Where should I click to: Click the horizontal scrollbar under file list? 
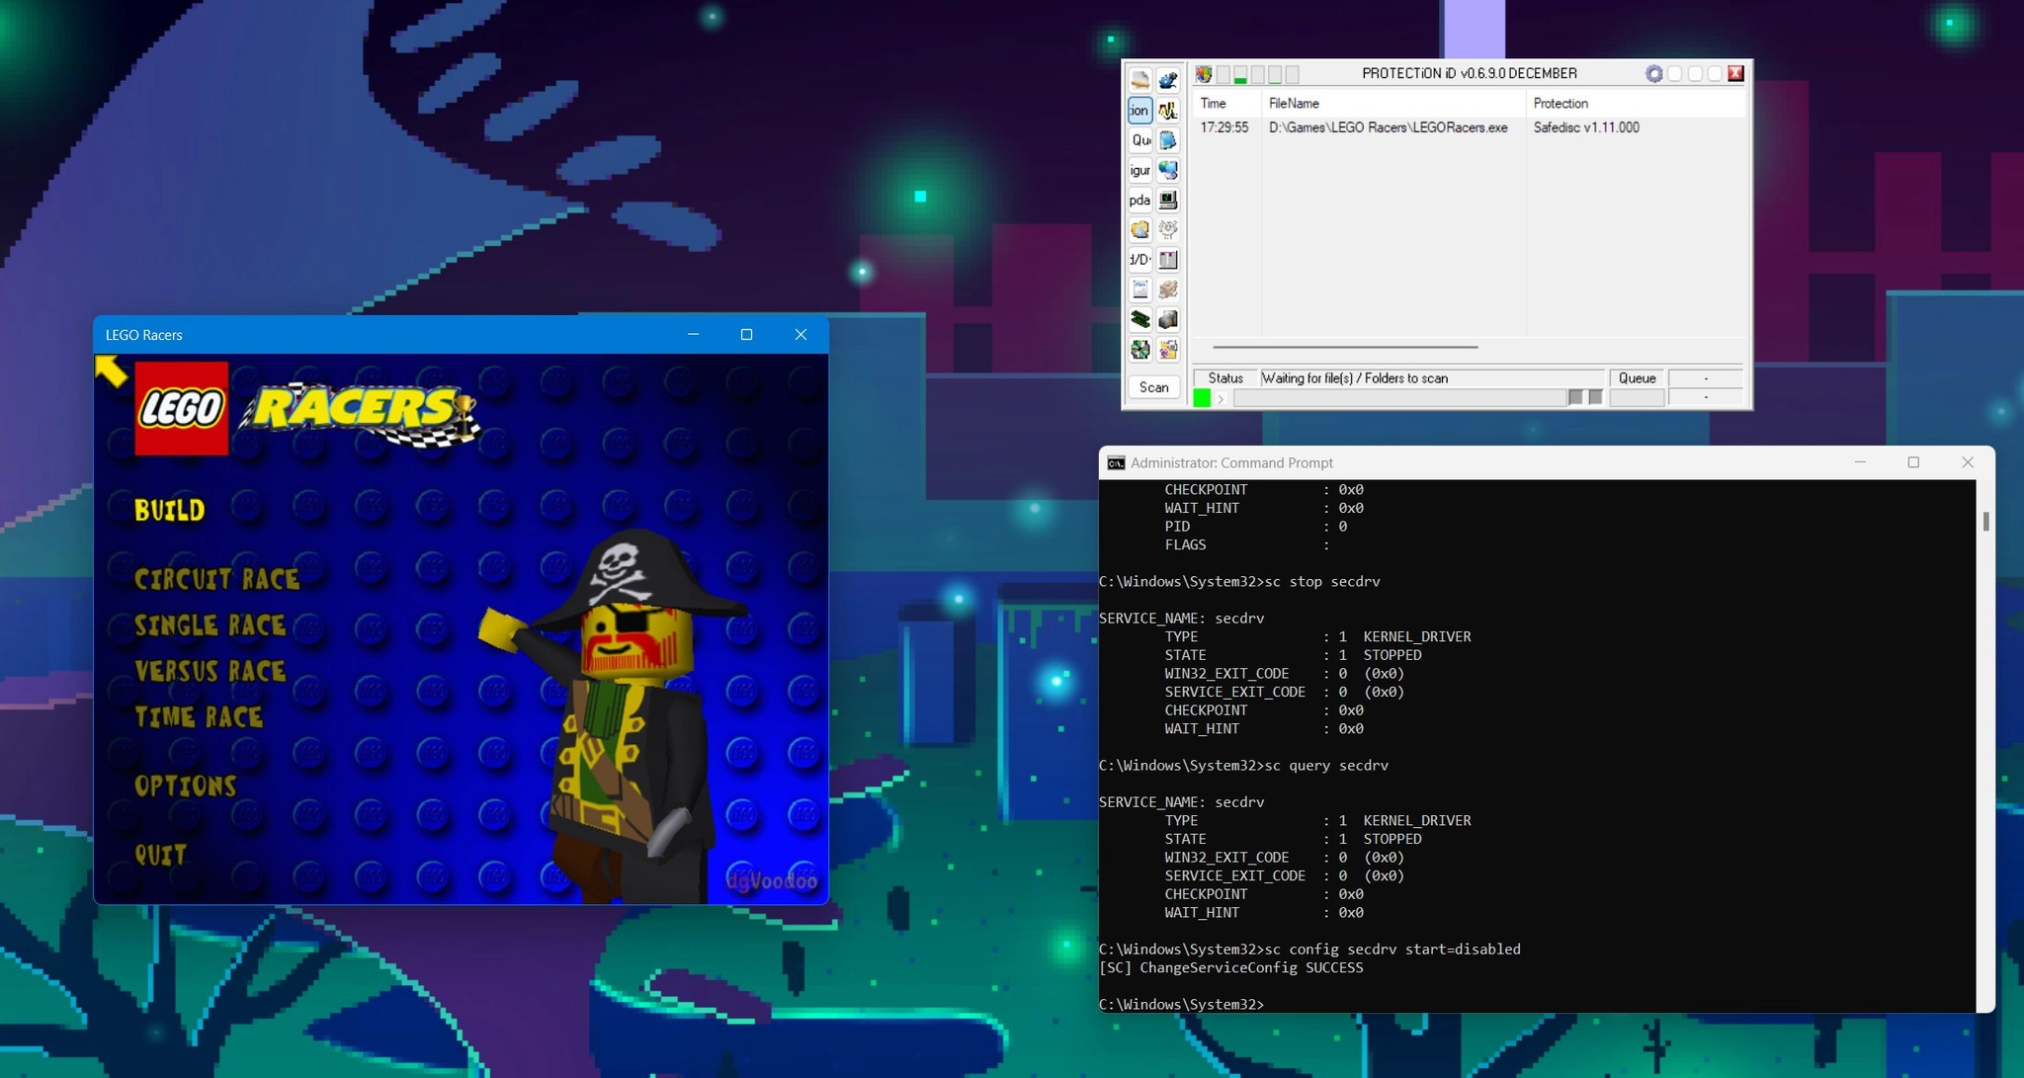(1345, 347)
